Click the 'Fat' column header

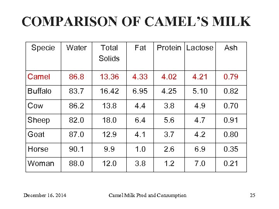point(140,48)
